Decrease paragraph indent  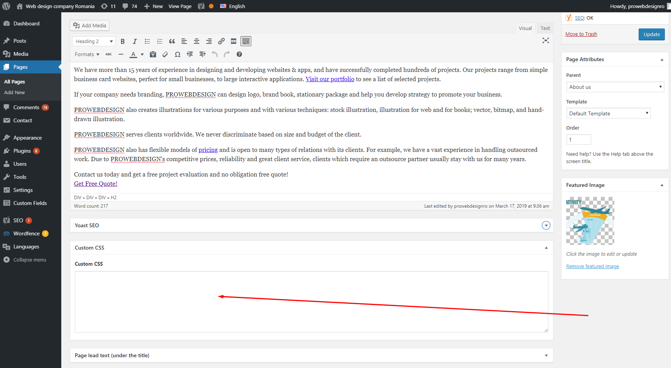click(190, 54)
